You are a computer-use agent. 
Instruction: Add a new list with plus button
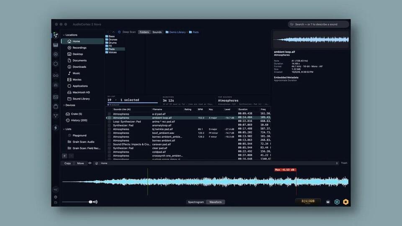coord(64,156)
